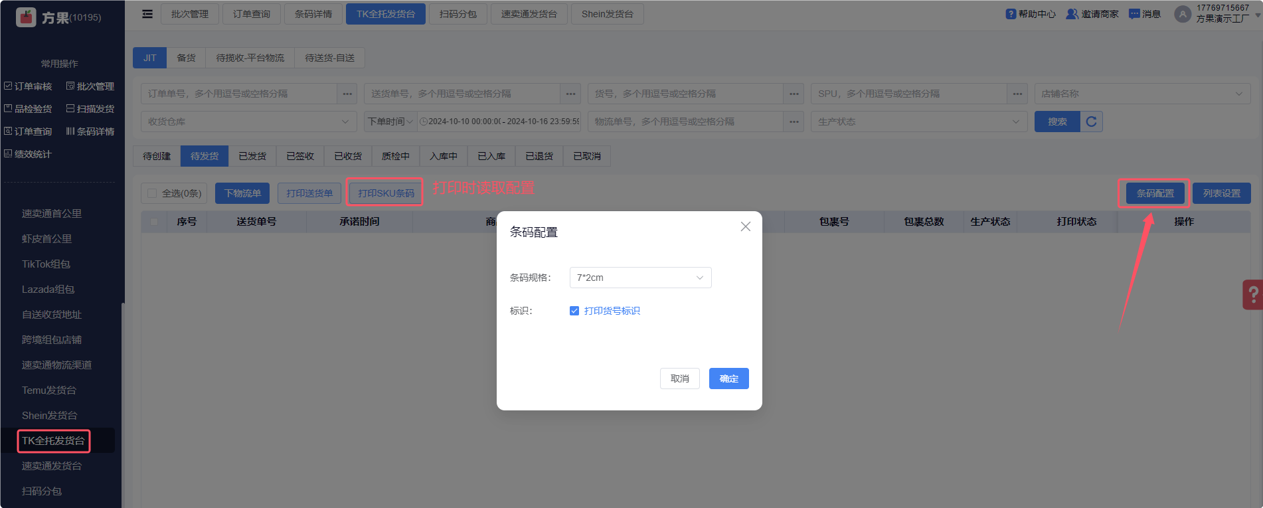
Task: Select the 已签收 status tab
Action: pos(300,156)
